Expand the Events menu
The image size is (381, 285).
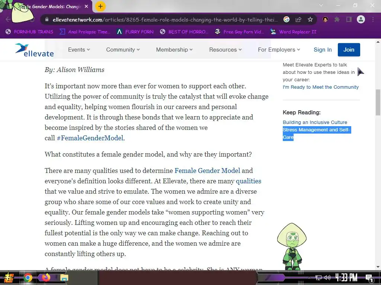[79, 50]
